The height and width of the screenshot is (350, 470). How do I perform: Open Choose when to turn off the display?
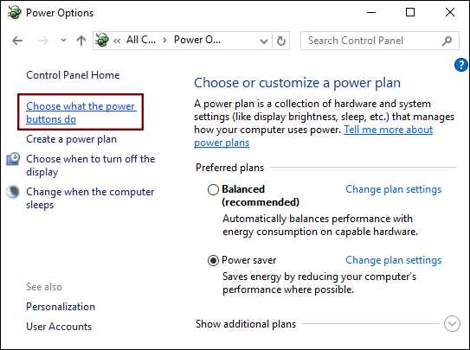(x=91, y=165)
